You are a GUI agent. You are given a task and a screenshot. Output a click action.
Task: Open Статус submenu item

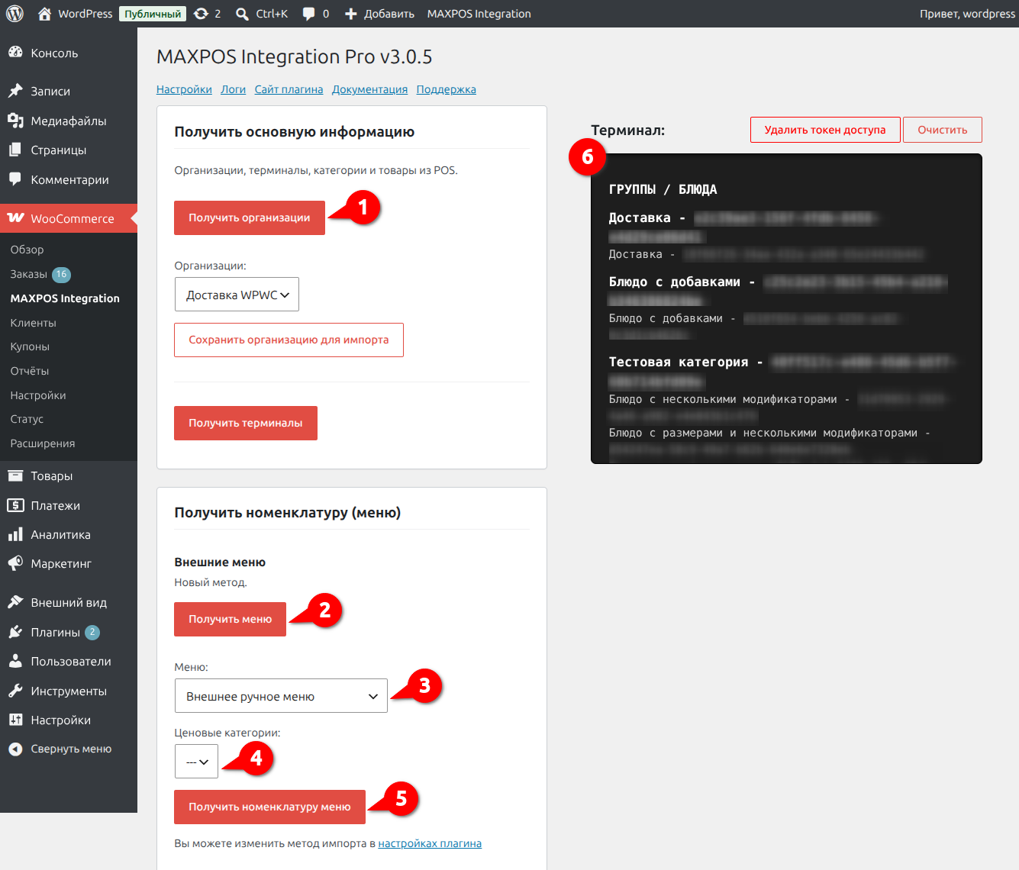click(27, 419)
